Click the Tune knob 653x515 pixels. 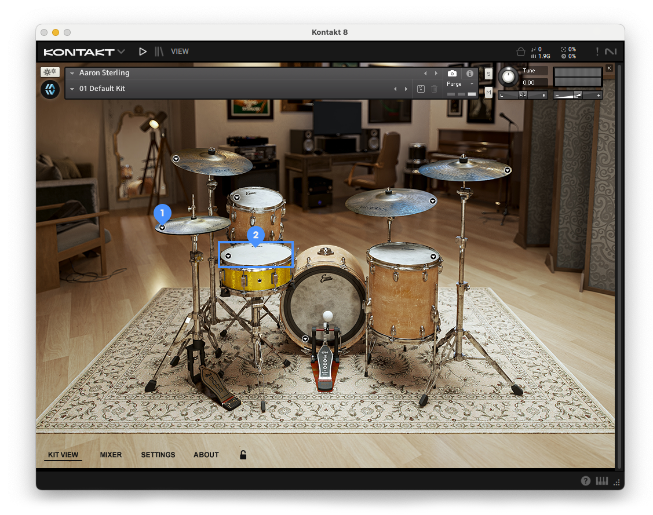508,76
